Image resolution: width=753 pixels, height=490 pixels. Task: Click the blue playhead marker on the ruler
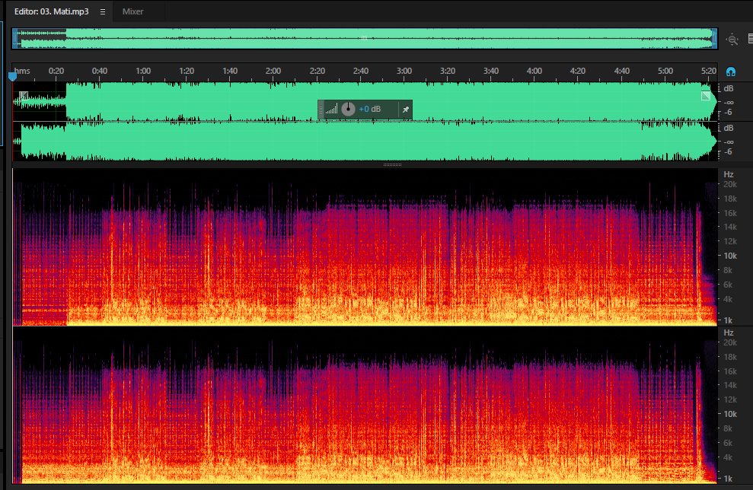[12, 76]
